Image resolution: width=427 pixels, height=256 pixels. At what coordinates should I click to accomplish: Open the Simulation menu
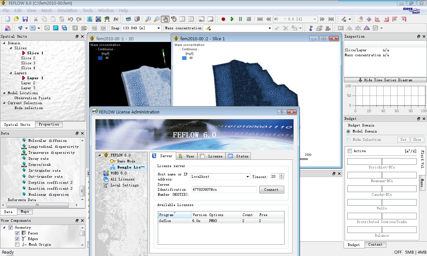[x=67, y=10]
